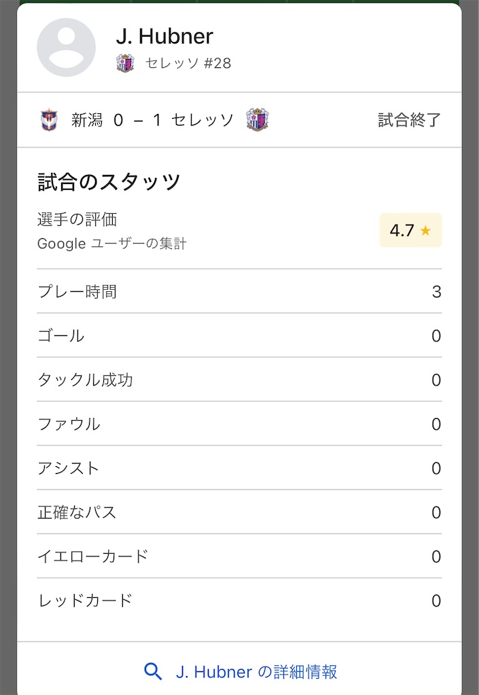479x695 pixels.
Task: Tap the 試合終了 match status text
Action: point(409,121)
